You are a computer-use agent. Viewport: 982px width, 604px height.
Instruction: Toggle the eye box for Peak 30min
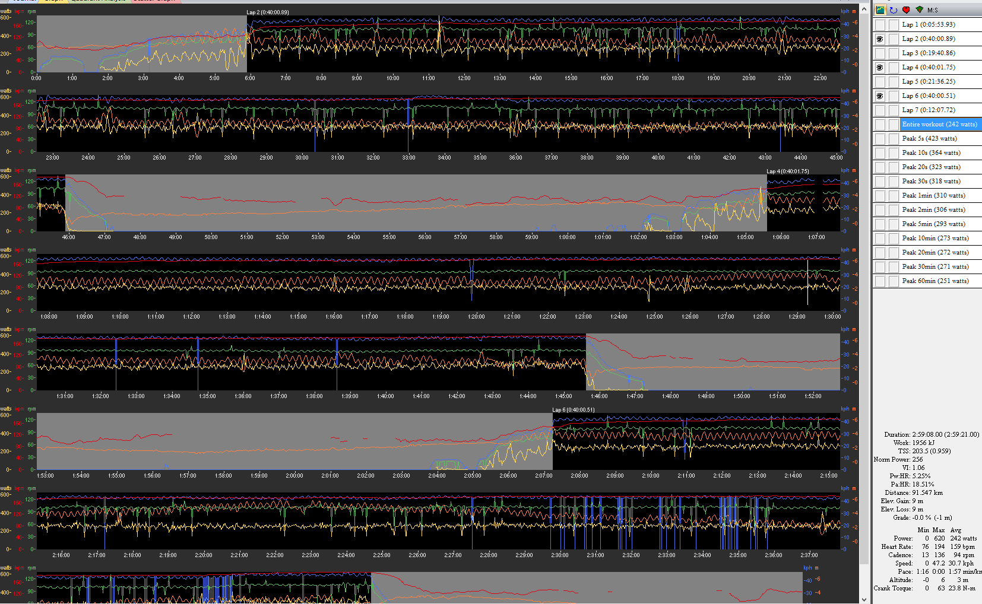point(880,266)
